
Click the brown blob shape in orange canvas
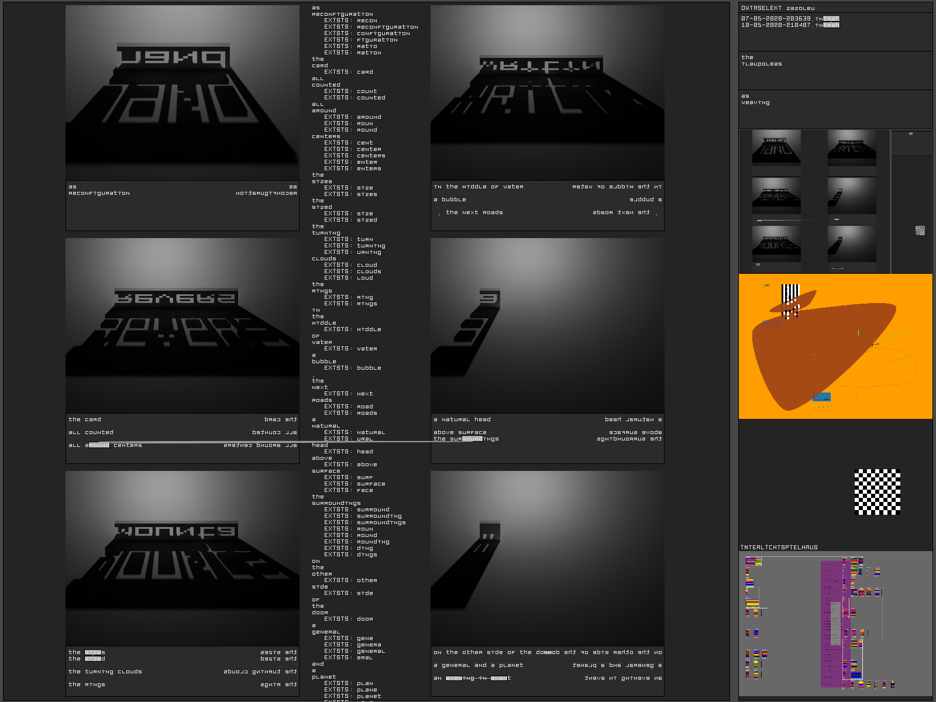click(x=819, y=351)
